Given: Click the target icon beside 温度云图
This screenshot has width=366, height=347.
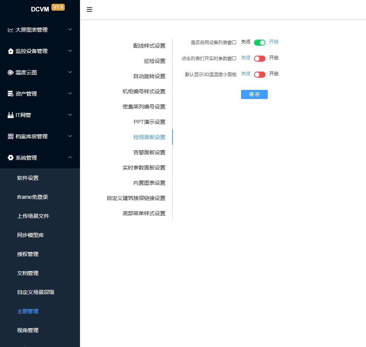Looking at the screenshot, I should pos(11,72).
